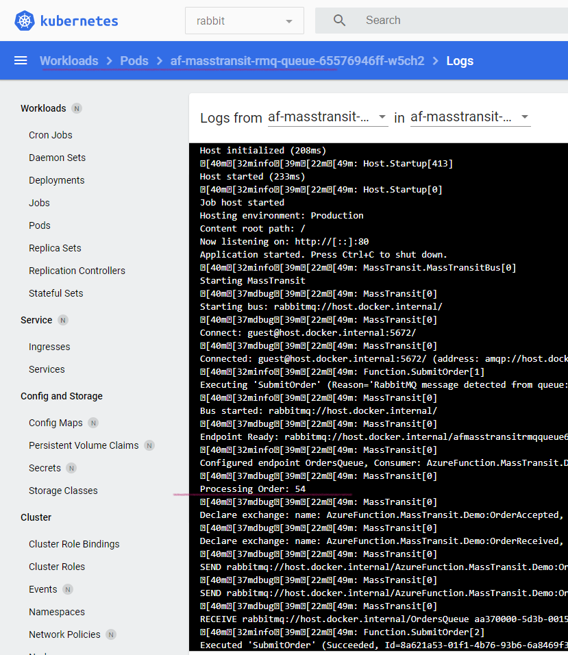Open Daemon Sets in sidebar

58,158
